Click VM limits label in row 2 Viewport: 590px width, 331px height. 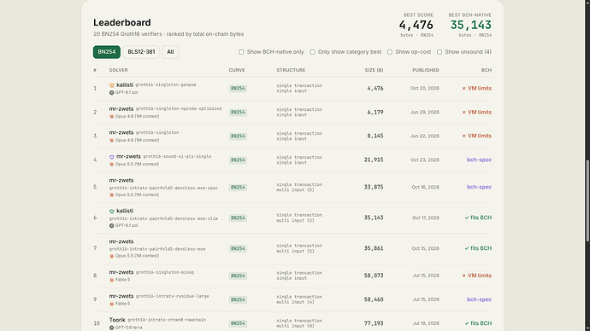tap(480, 113)
